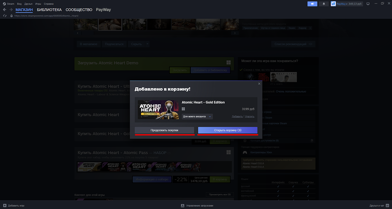This screenshot has width=392, height=209.
Task: Reload the store page
Action: [4, 16]
